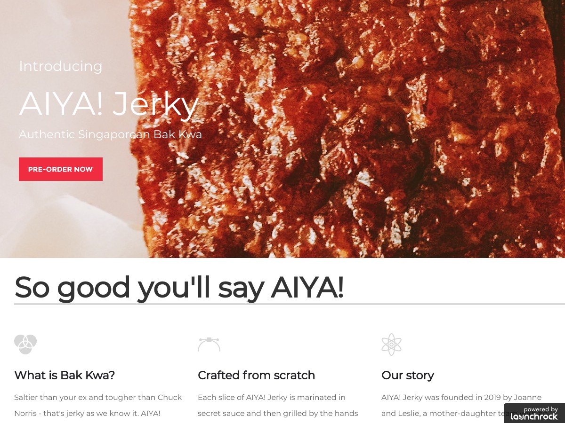Click the Launchrock rocket logo
565x423 pixels.
pos(534,416)
